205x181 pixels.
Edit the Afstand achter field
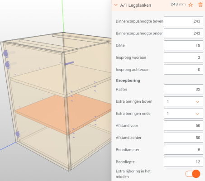183,138
